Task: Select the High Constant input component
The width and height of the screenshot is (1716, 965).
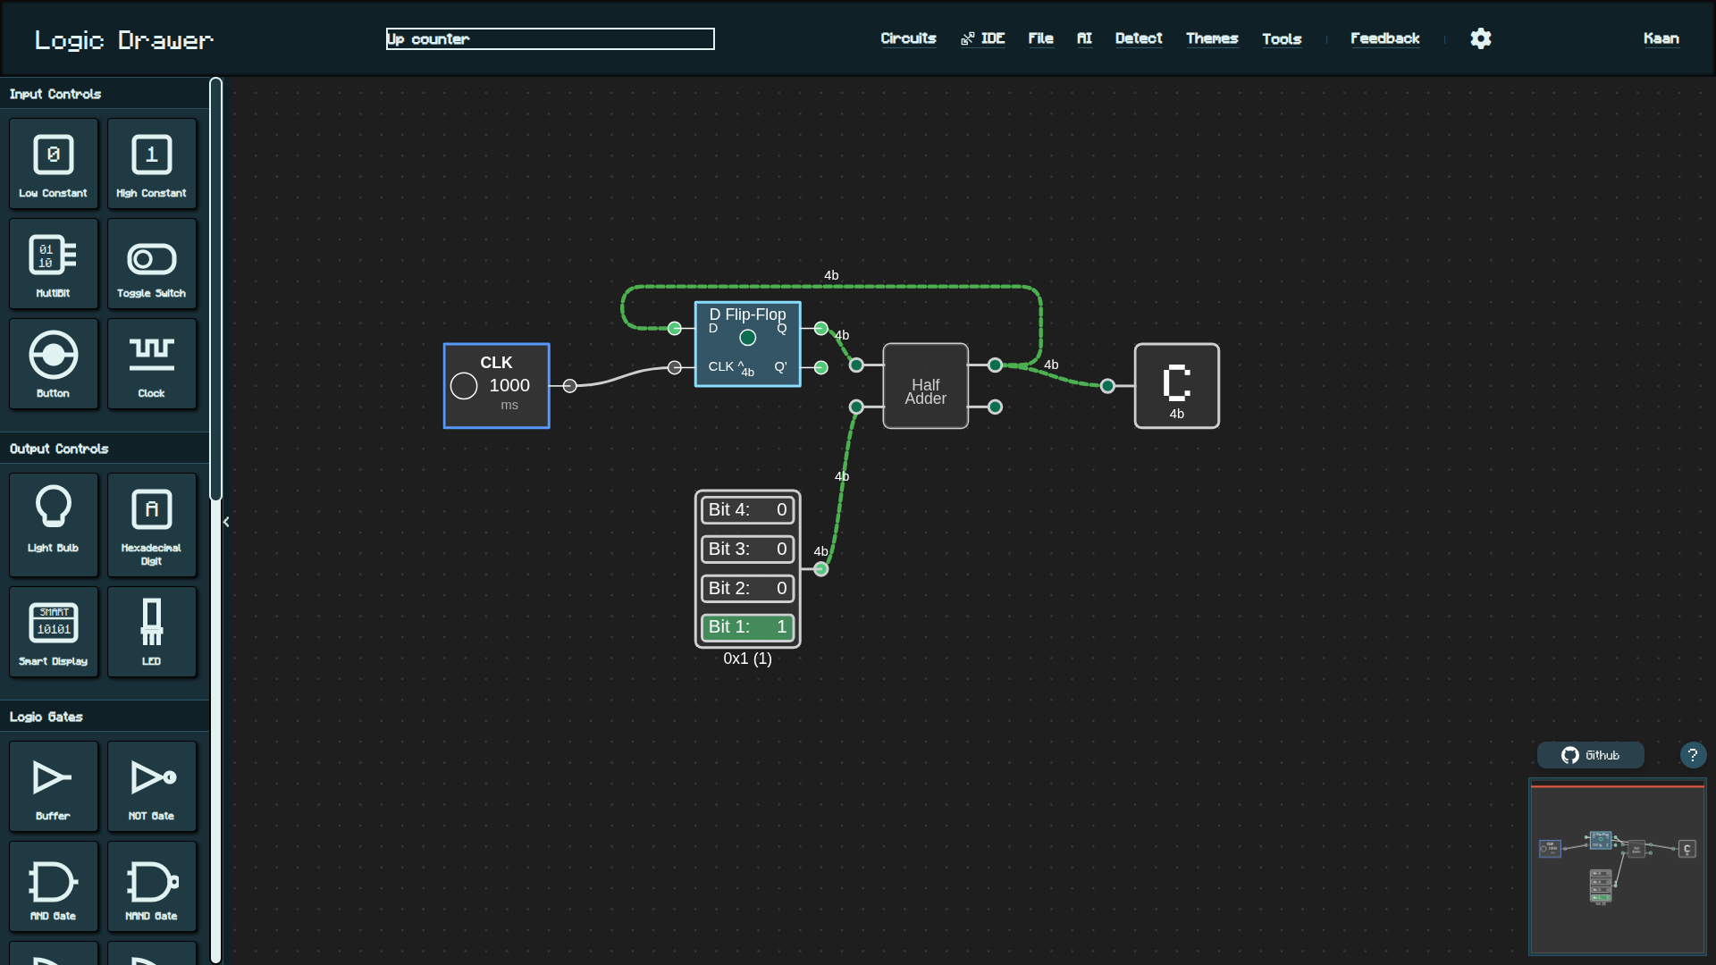Action: click(152, 164)
